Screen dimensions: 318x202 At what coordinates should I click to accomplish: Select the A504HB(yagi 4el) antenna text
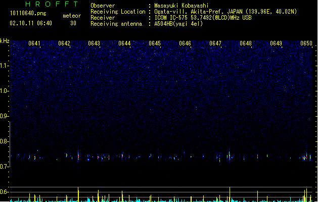(178, 24)
